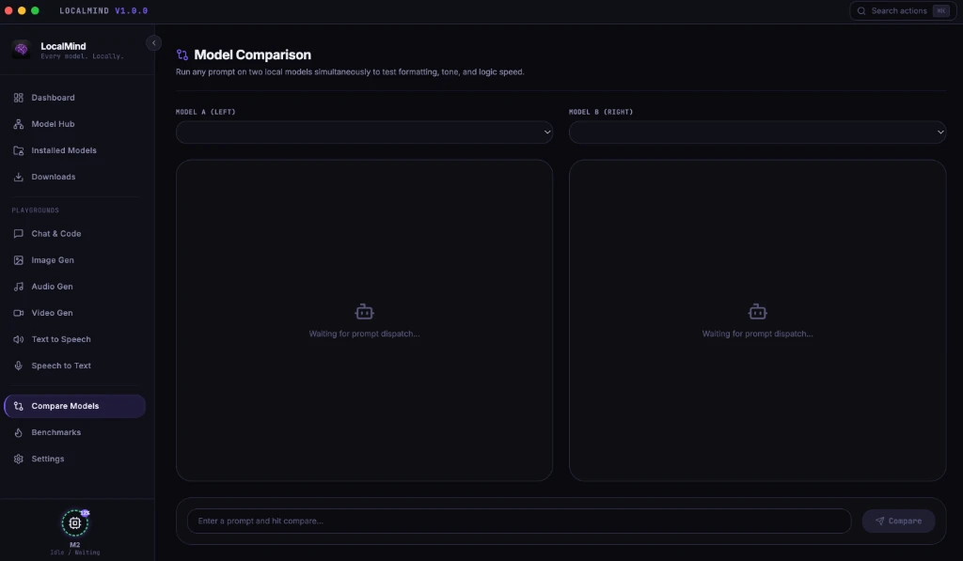
Task: Open the Search actions box
Action: click(x=903, y=11)
